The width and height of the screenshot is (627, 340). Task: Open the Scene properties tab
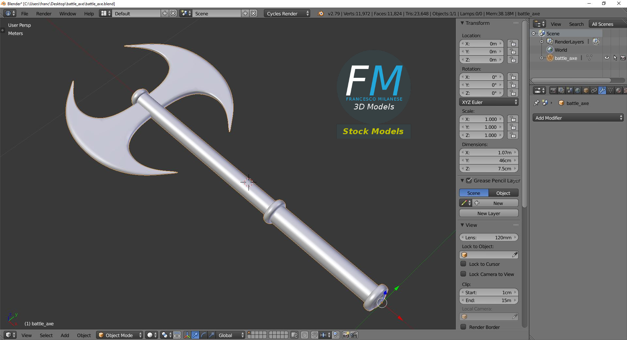point(570,91)
